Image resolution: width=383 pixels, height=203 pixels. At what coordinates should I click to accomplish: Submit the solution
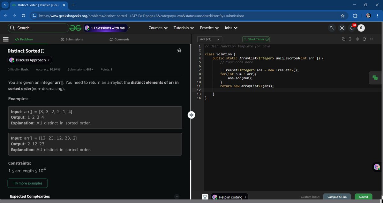click(363, 197)
